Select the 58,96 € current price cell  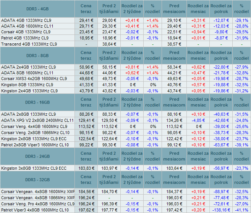(86, 67)
